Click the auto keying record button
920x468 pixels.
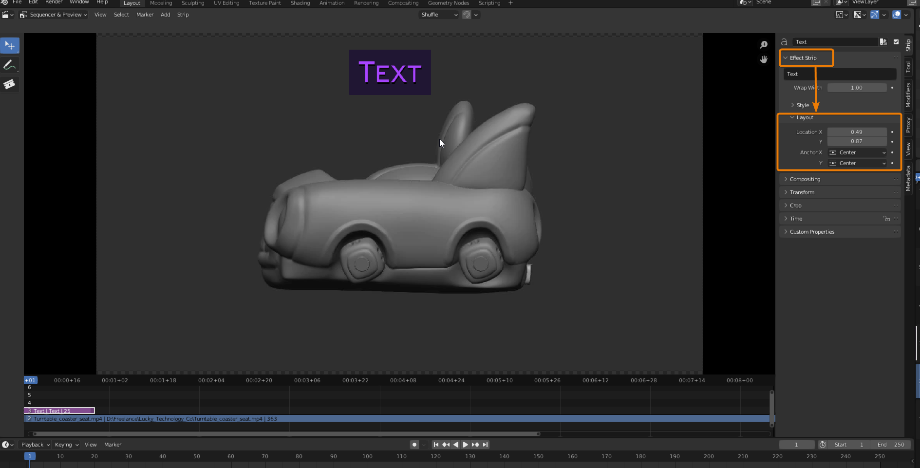(414, 445)
